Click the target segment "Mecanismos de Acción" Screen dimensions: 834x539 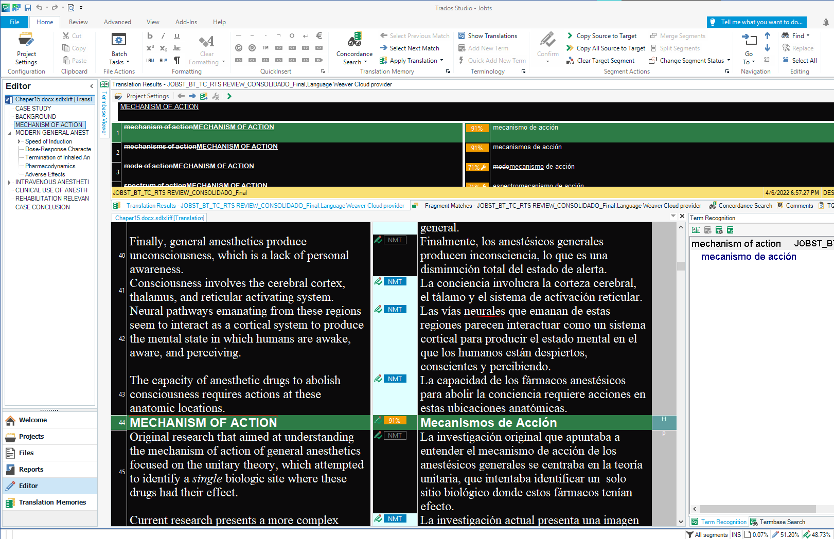[488, 423]
